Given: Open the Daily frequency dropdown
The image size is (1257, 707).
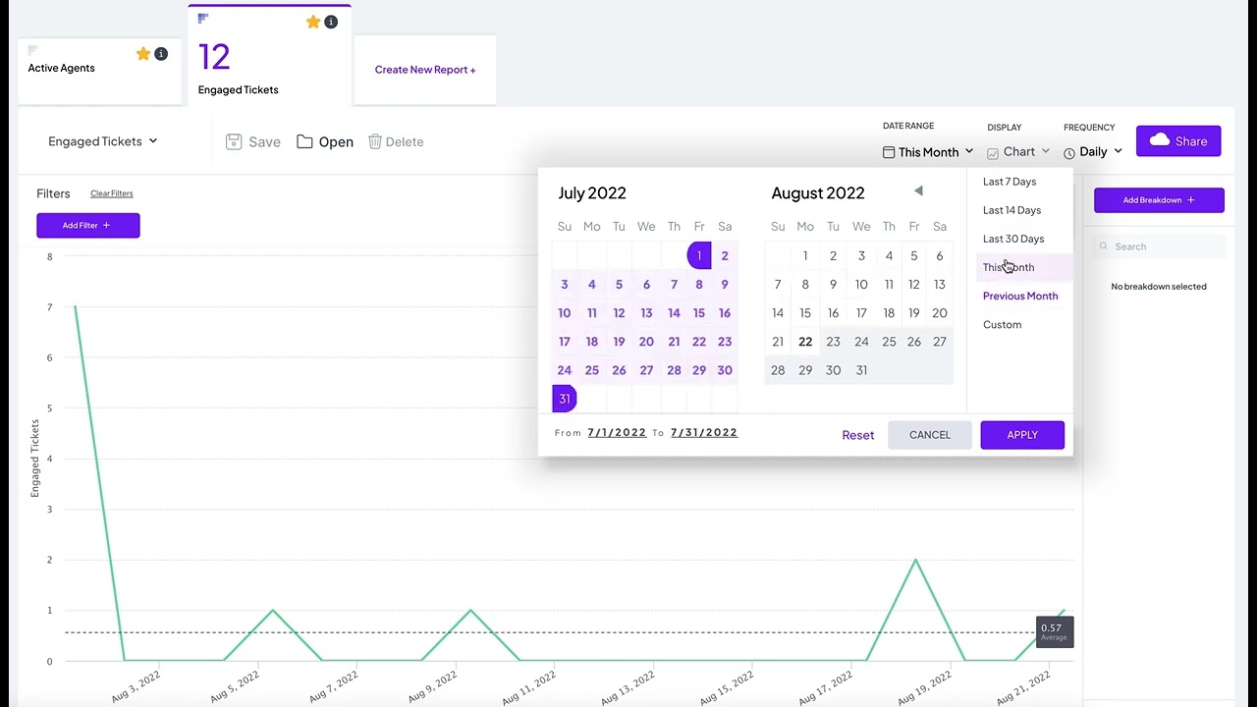Looking at the screenshot, I should pos(1093,152).
